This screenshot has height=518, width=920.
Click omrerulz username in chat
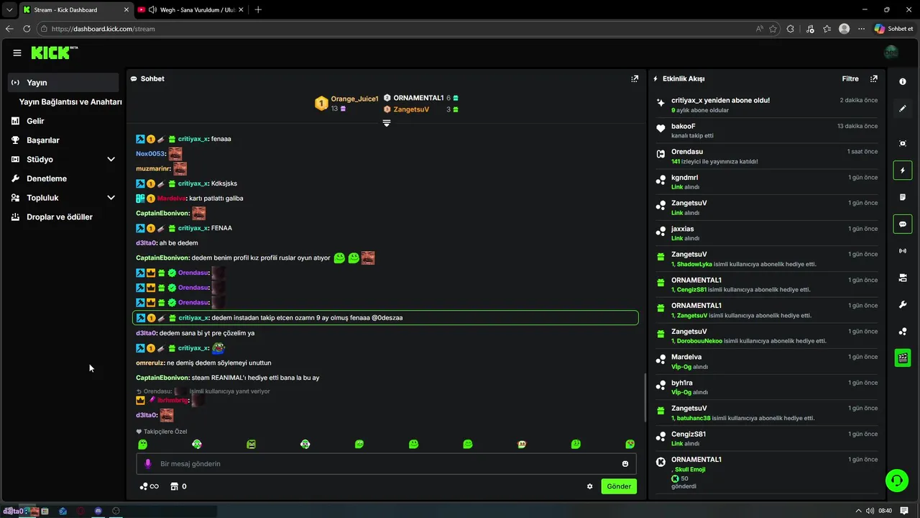click(149, 363)
